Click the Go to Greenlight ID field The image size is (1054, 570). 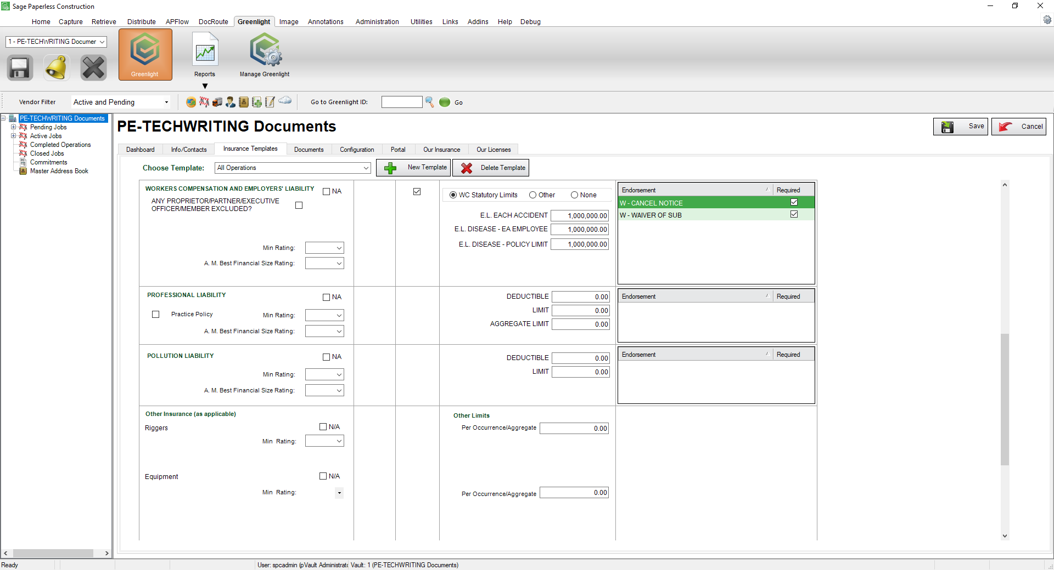(402, 102)
